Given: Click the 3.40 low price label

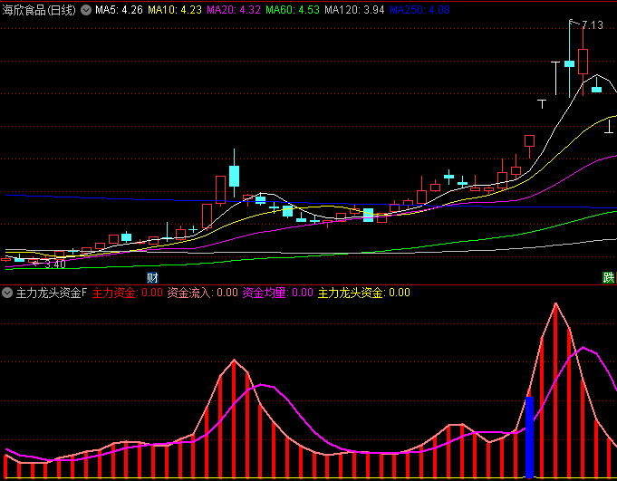Looking at the screenshot, I should point(55,265).
